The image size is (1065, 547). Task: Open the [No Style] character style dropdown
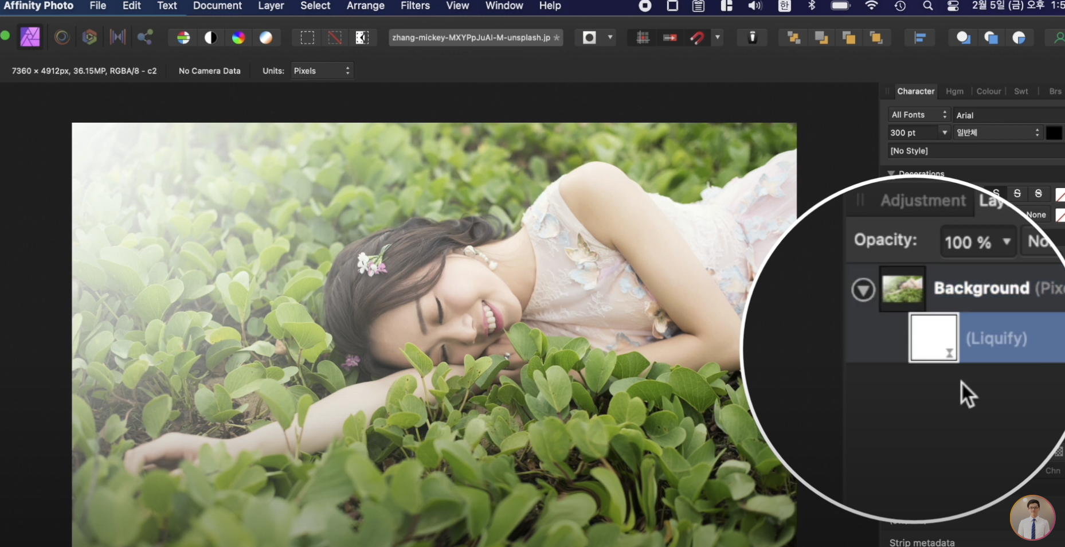[x=977, y=151]
